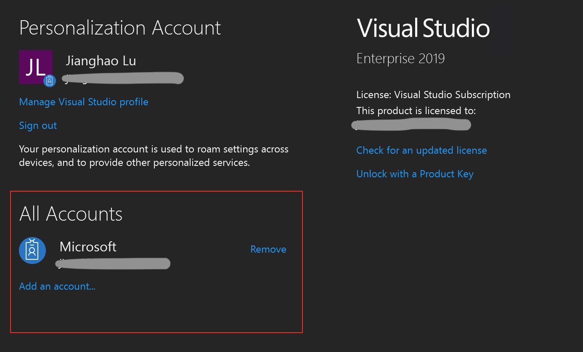The width and height of the screenshot is (583, 352).
Task: Remove the Microsoft account
Action: pyautogui.click(x=268, y=249)
